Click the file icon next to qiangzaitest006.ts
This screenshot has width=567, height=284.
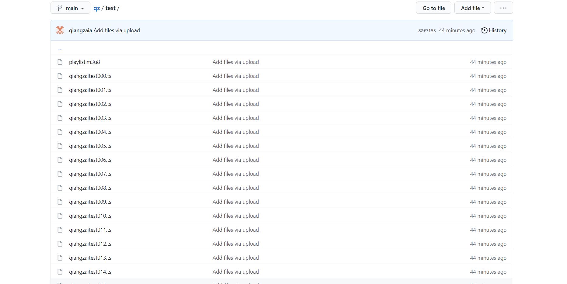pyautogui.click(x=60, y=160)
